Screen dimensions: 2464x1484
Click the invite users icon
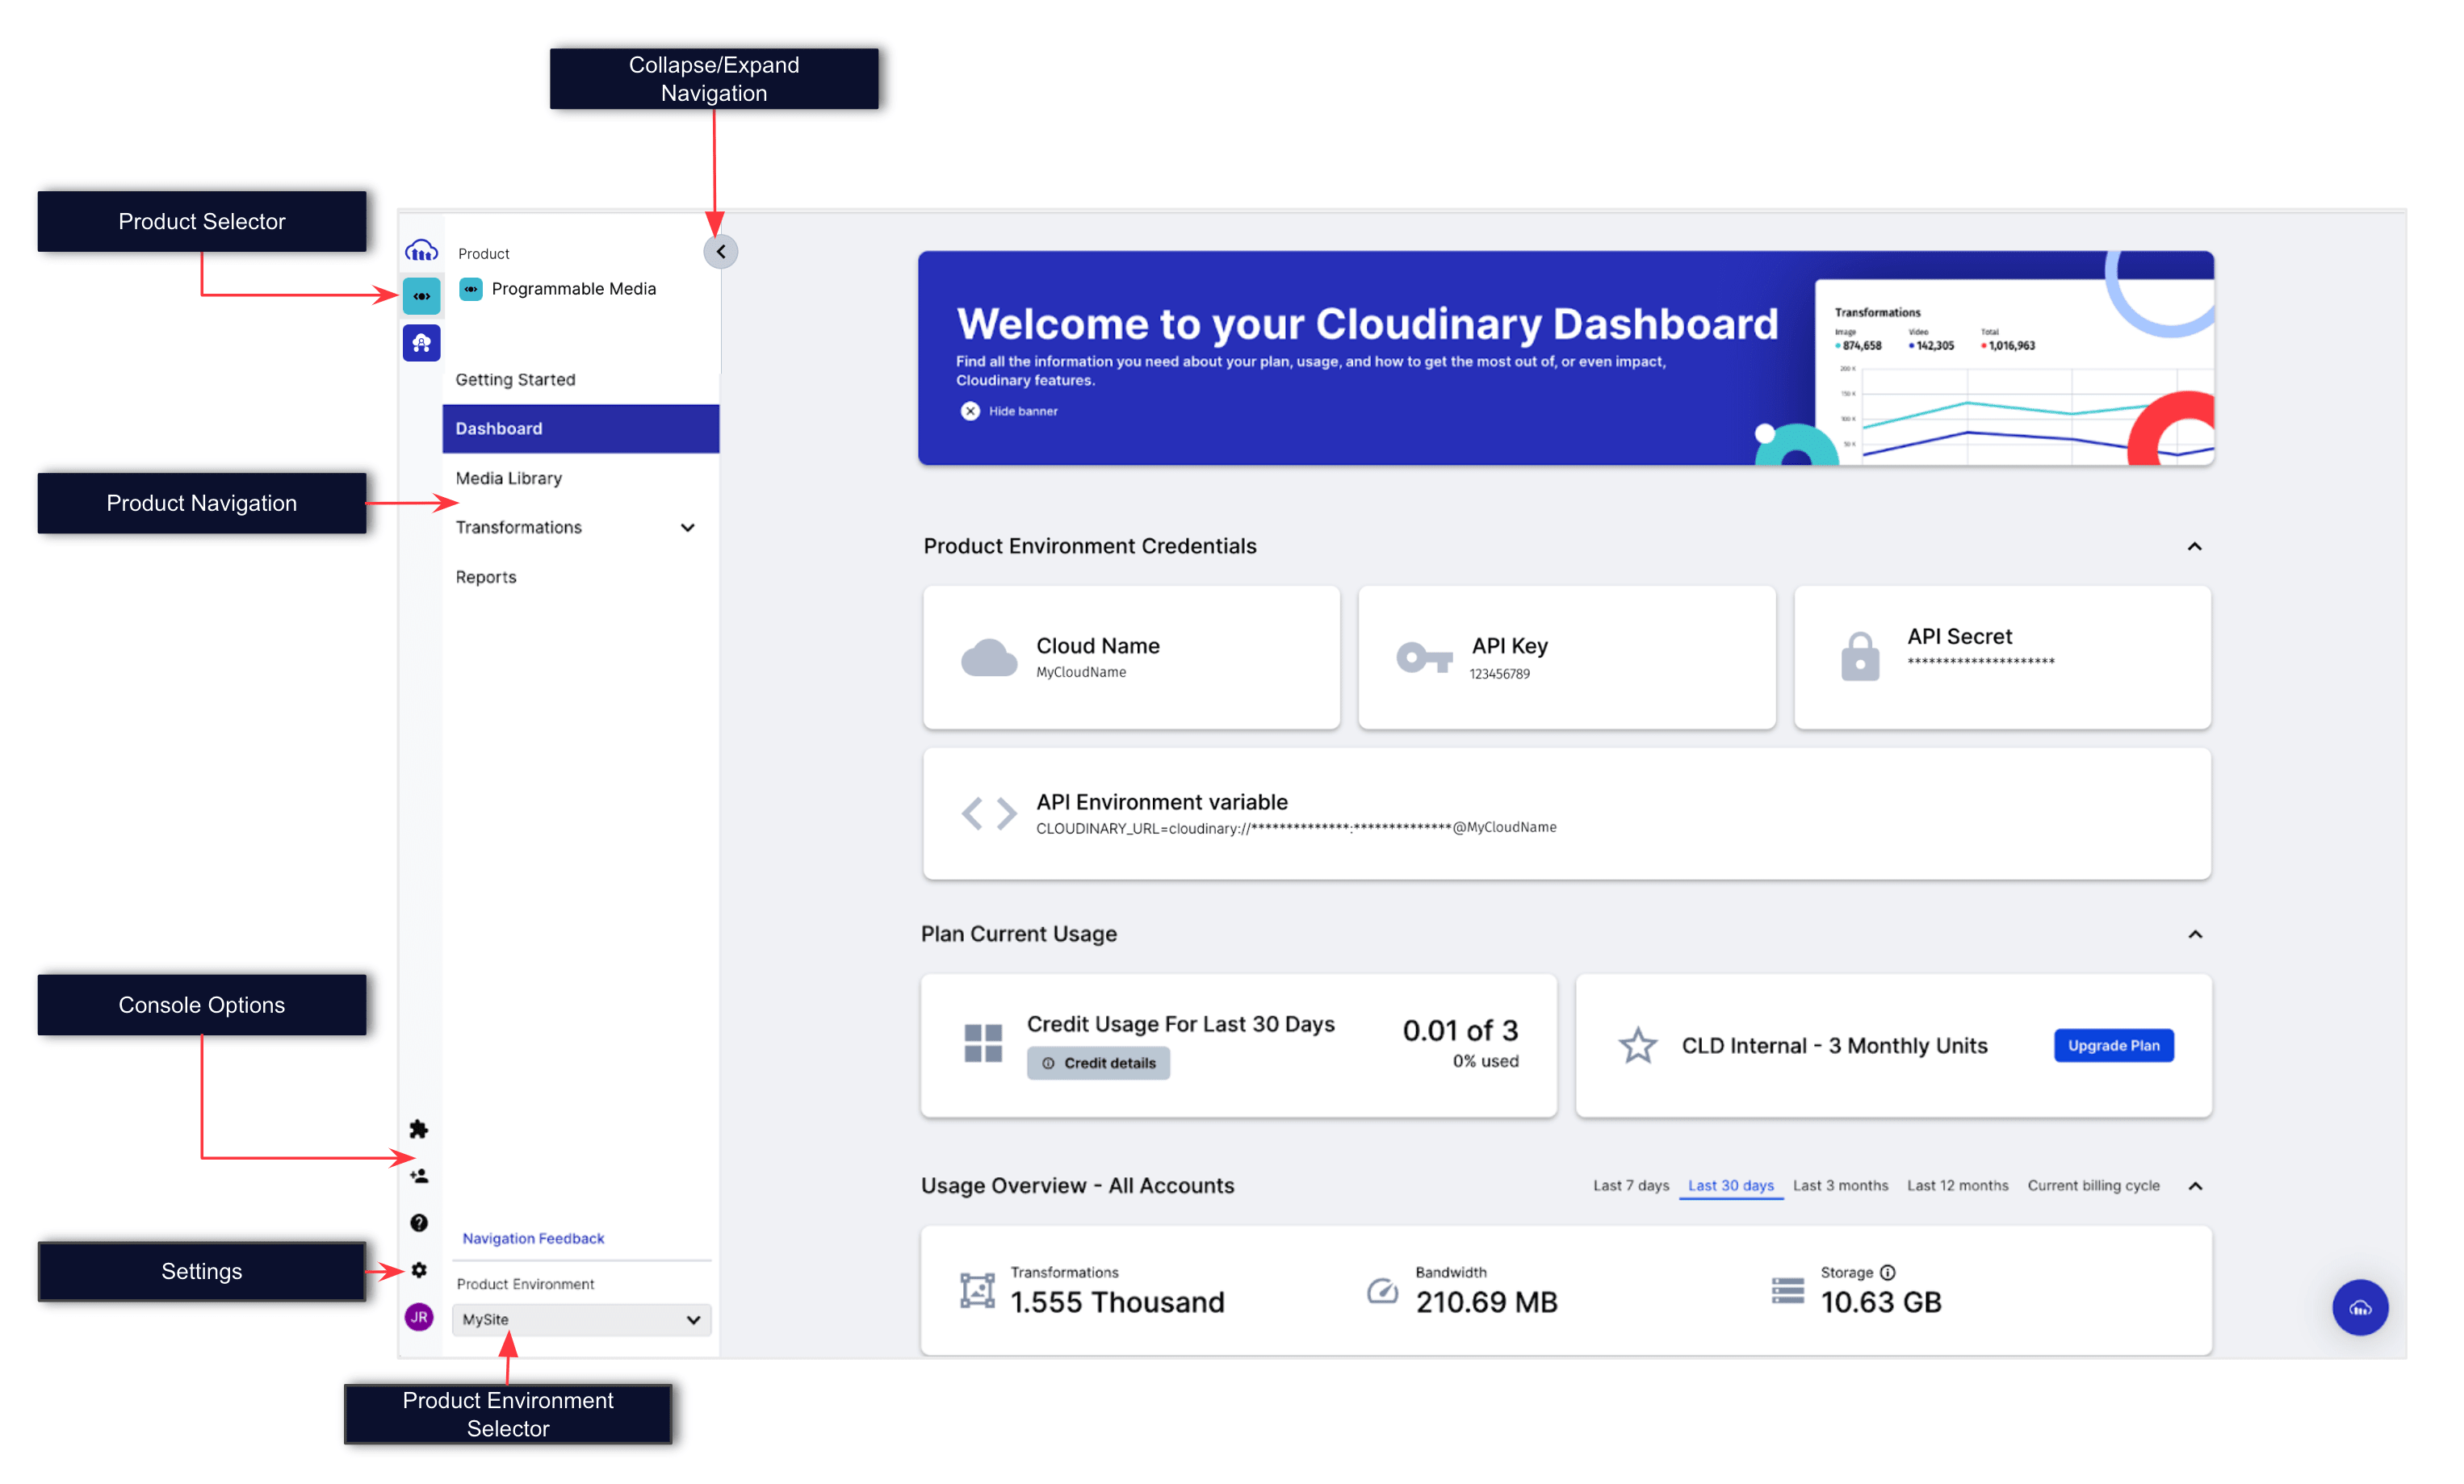pyautogui.click(x=419, y=1175)
